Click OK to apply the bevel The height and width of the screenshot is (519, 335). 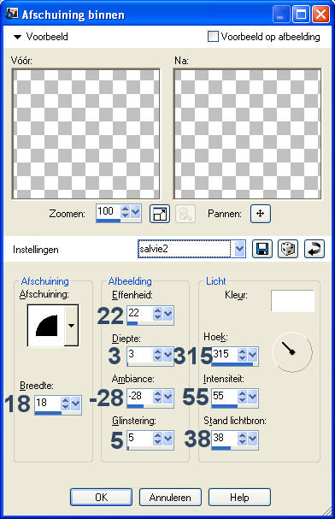coord(101,497)
